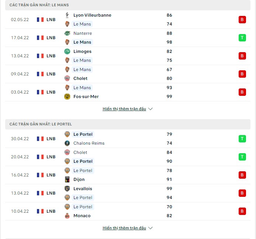Select the Cholet team name on 09.04.22
This screenshot has width=256, height=239.
tap(80, 78)
